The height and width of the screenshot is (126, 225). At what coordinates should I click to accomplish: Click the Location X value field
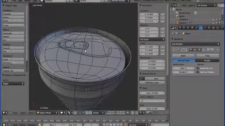[149, 14]
